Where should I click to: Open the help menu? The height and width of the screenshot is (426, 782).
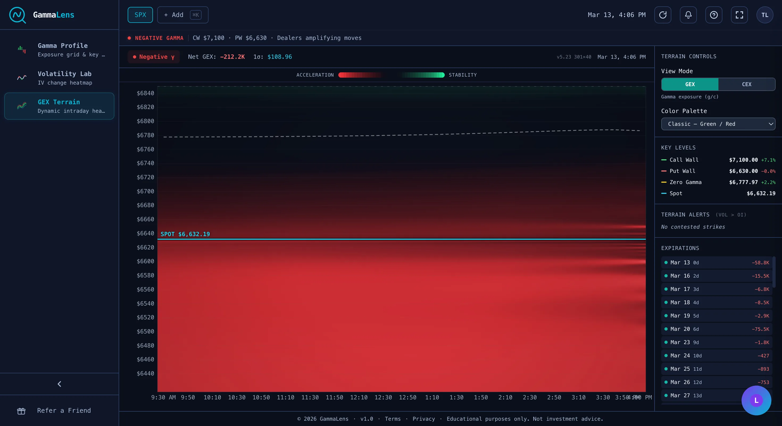click(x=714, y=15)
